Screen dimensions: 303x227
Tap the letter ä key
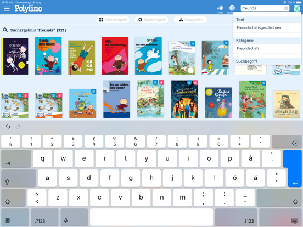coord(255,178)
